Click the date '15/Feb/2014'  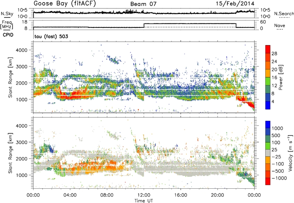coord(235,4)
